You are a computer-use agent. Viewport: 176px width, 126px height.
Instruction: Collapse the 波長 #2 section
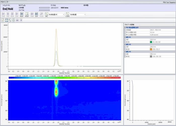[x=125, y=44]
